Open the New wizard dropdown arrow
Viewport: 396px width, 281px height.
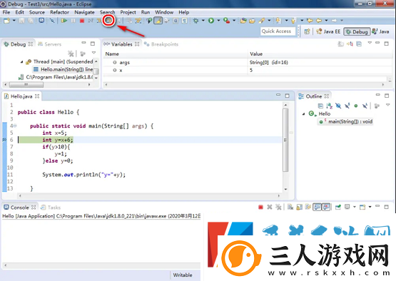point(14,21)
